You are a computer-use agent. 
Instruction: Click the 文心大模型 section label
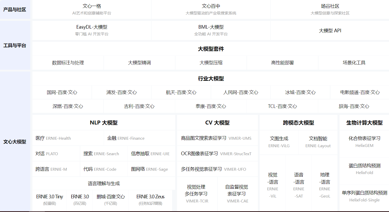click(15, 142)
